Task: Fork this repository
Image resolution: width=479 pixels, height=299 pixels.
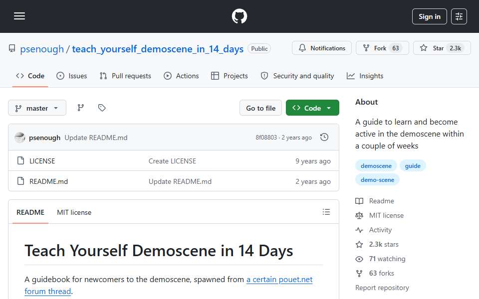Action: pyautogui.click(x=382, y=48)
